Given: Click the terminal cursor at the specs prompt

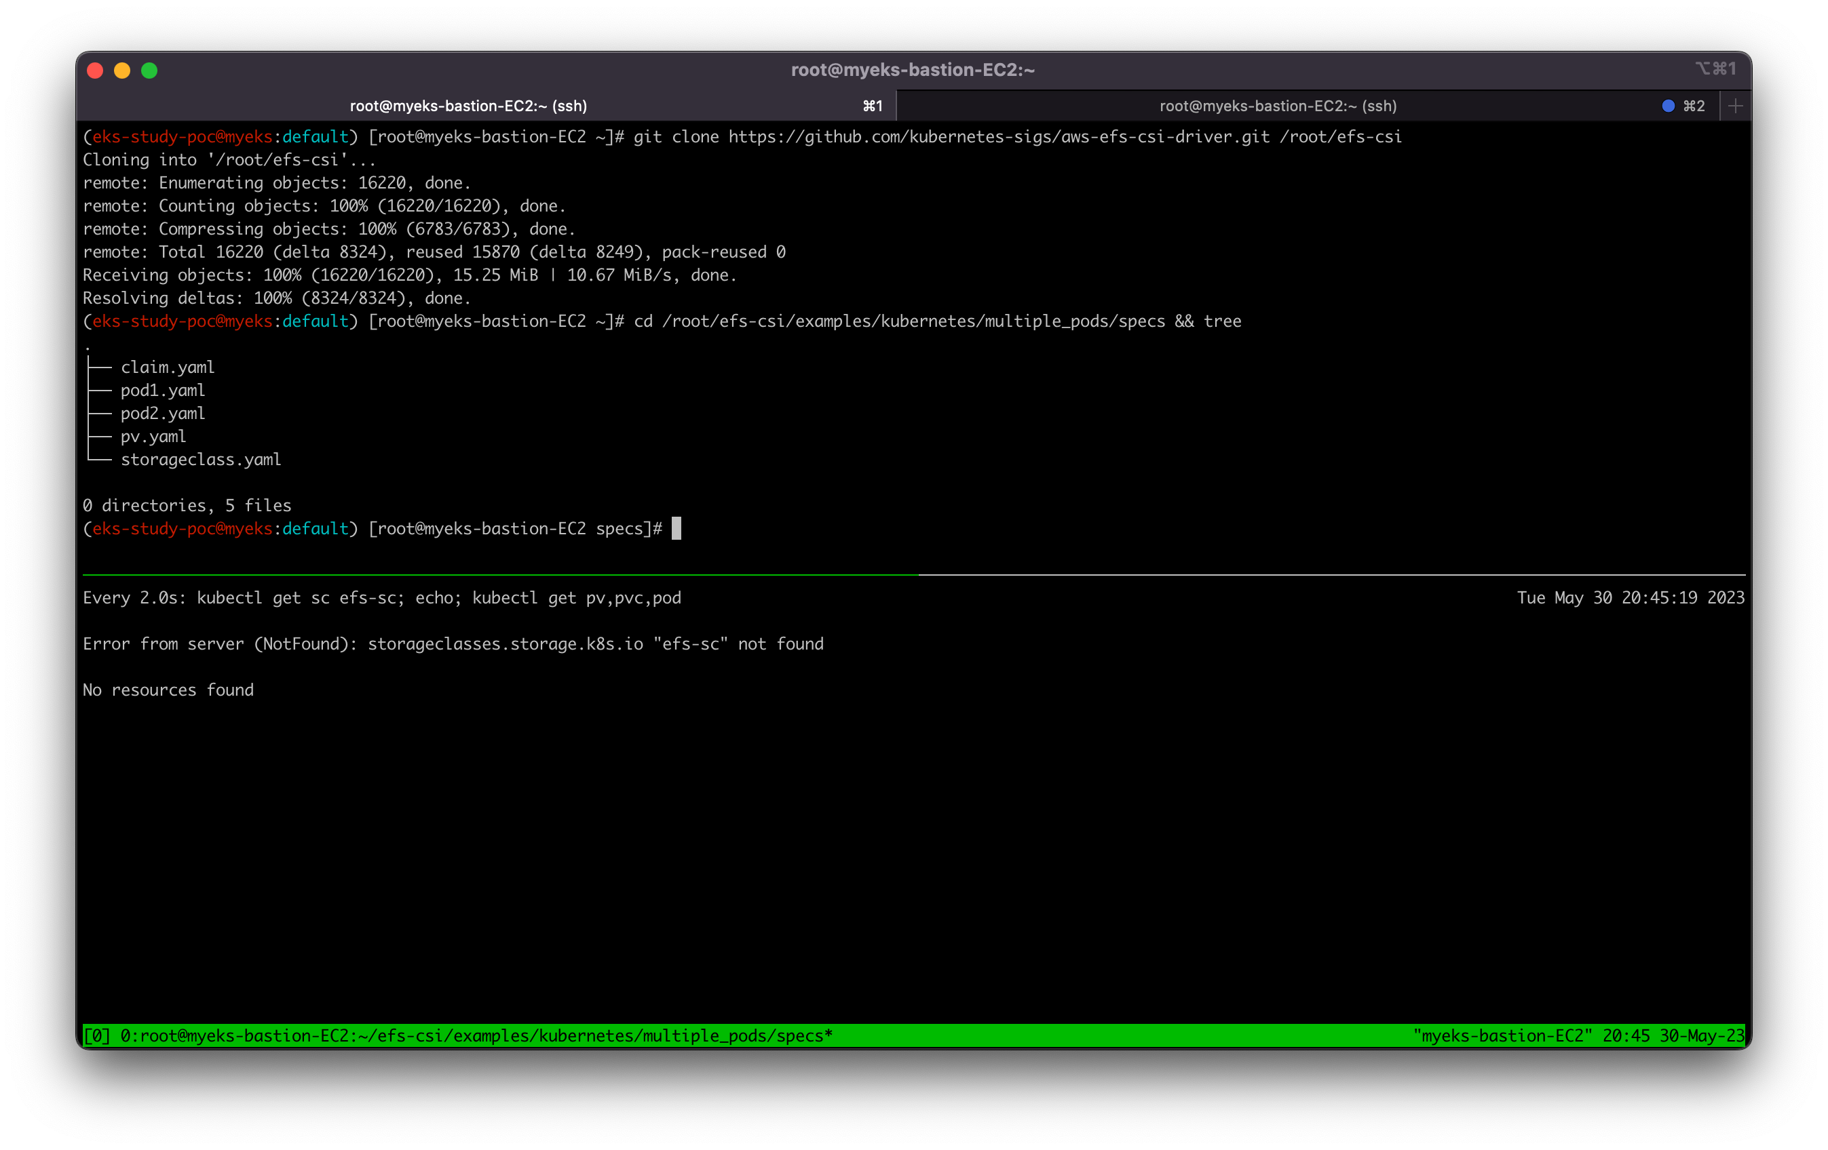Looking at the screenshot, I should pyautogui.click(x=677, y=529).
